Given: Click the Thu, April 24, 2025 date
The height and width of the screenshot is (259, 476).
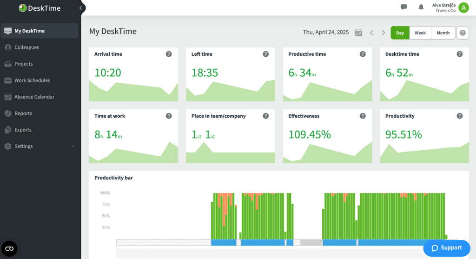Looking at the screenshot, I should pos(326,32).
